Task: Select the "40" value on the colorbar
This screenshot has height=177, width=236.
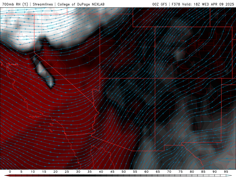Action: click(101, 172)
